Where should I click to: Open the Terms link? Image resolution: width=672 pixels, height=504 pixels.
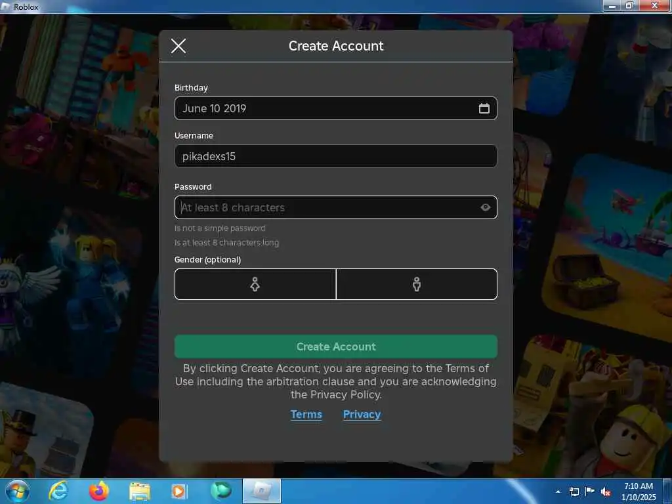(306, 415)
